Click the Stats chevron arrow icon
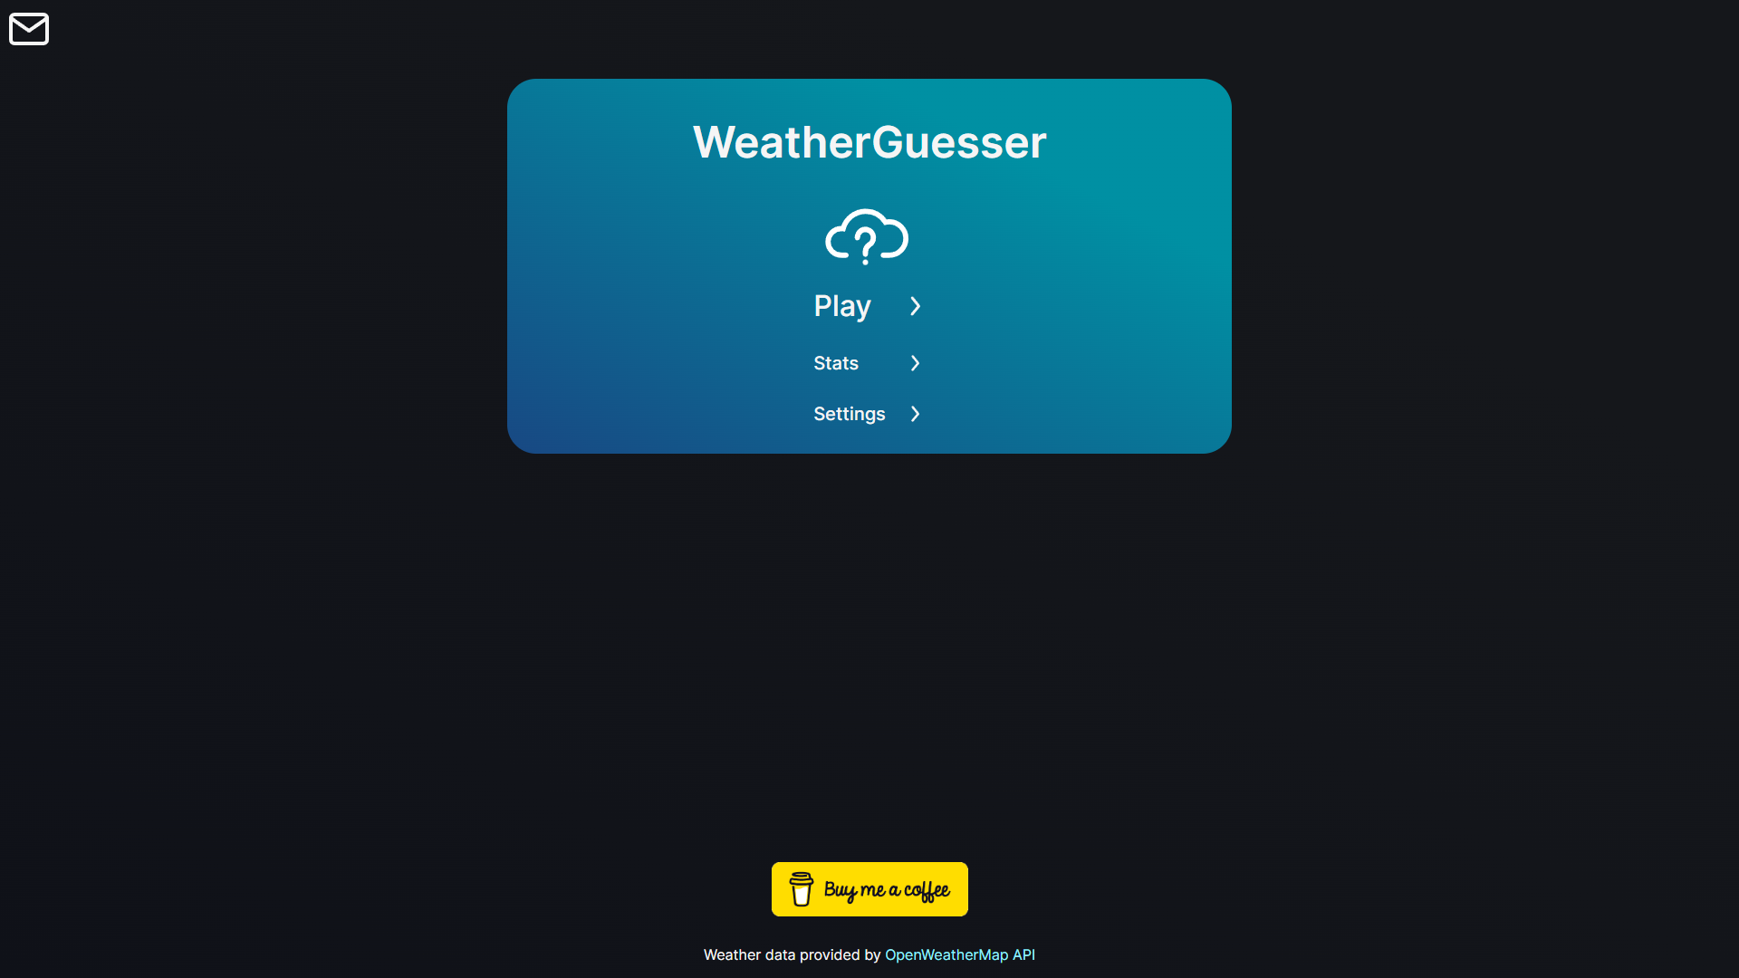The height and width of the screenshot is (978, 1739). point(914,363)
